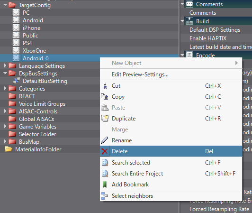Choose Select neighbors from context menu
The width and height of the screenshot is (252, 213).
tap(171, 196)
